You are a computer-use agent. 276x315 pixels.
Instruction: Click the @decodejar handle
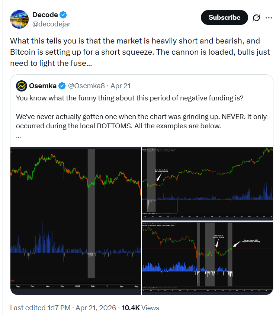click(x=51, y=24)
